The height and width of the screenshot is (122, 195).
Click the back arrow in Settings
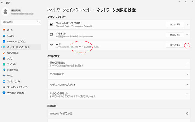[2, 3]
